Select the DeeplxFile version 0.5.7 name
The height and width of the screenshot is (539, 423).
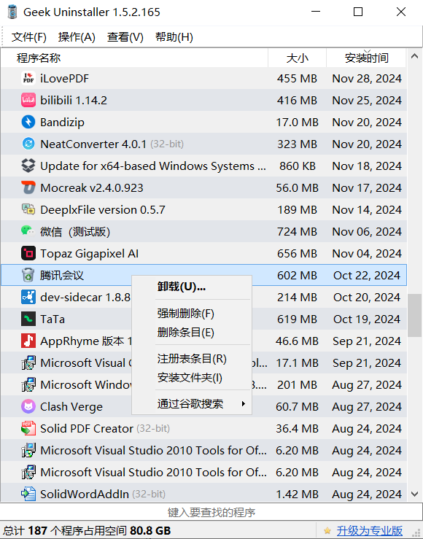tap(103, 209)
